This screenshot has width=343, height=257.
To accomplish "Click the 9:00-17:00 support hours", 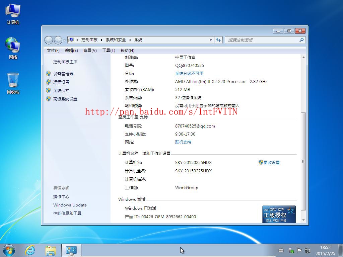I will pos(185,134).
